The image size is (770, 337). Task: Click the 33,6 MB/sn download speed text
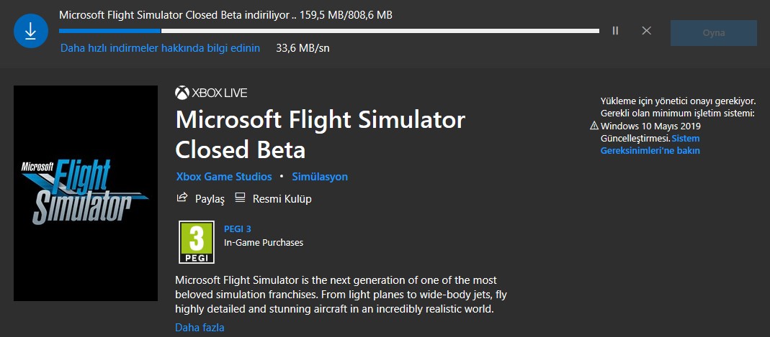tap(303, 48)
